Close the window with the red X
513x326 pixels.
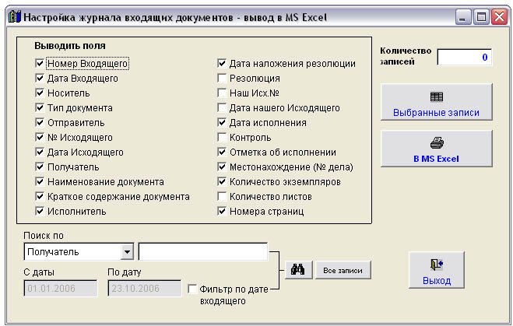coord(499,16)
